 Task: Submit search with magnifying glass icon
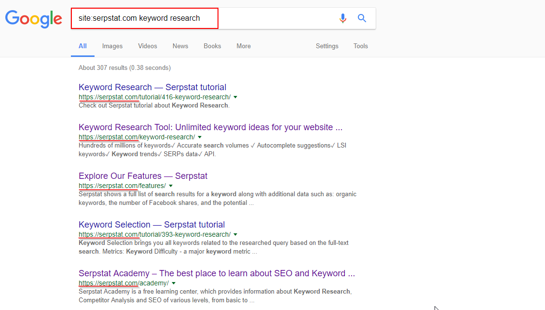[x=362, y=18]
